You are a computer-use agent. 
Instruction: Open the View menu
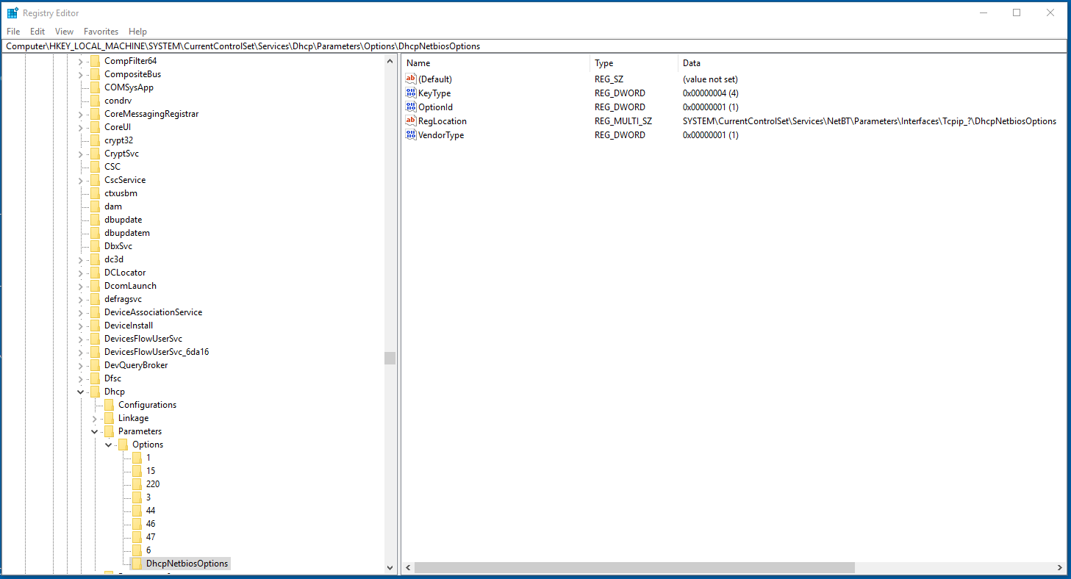point(65,32)
